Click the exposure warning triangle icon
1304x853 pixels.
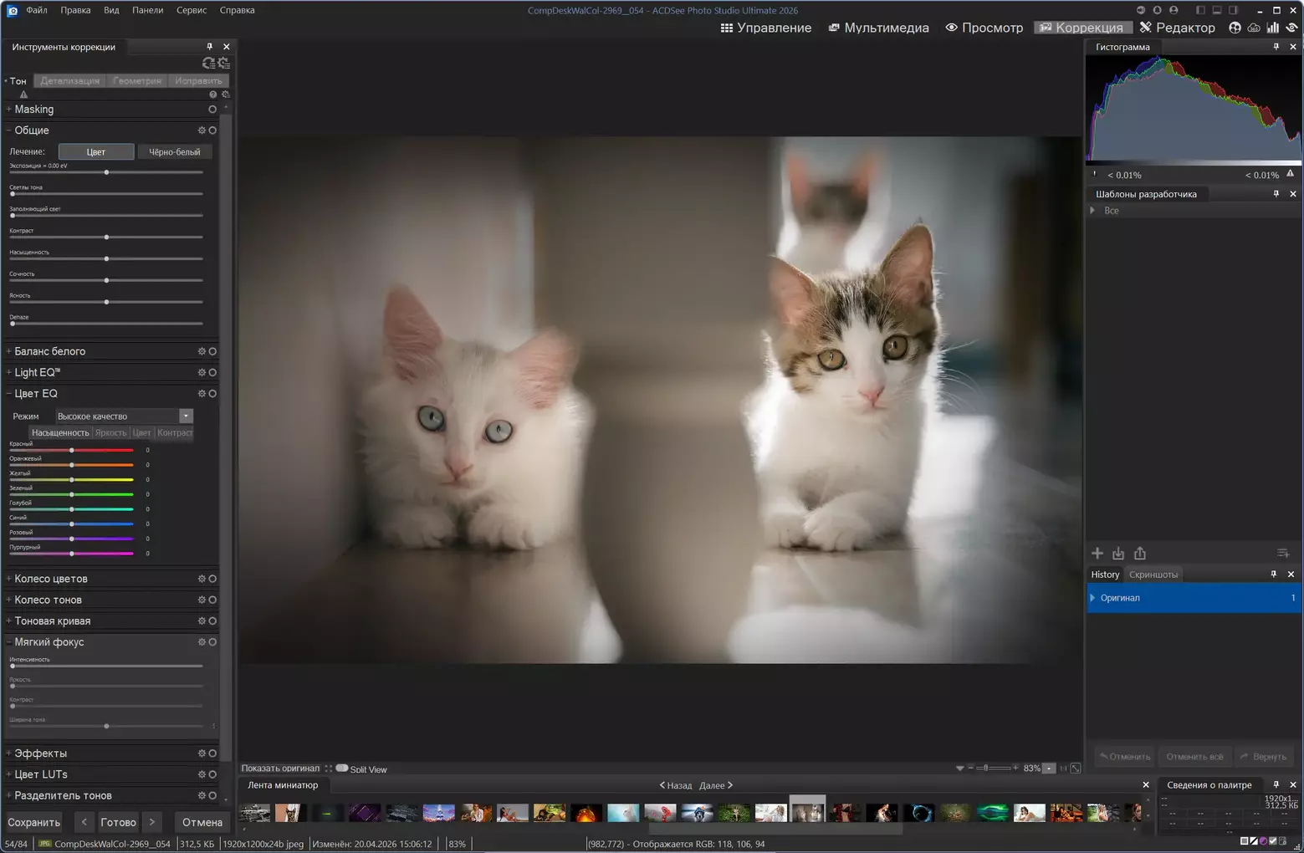(23, 94)
